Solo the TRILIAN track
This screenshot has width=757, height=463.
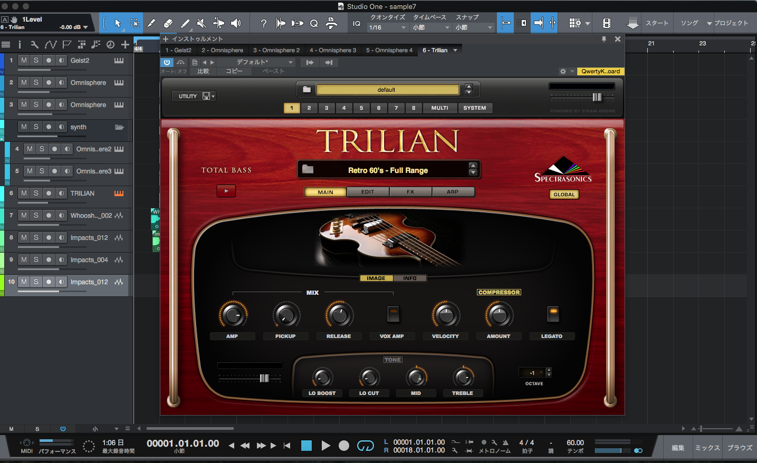pos(36,194)
